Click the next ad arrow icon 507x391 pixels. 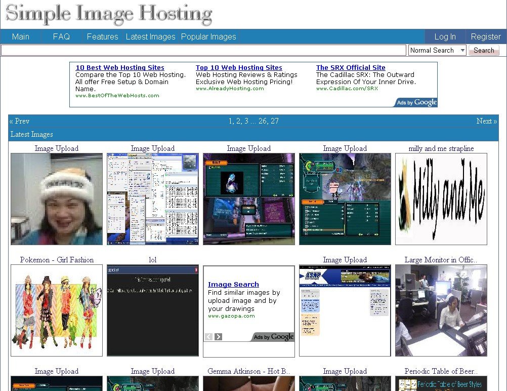pos(219,337)
